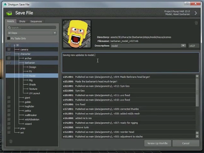Image resolution: width=204 pixels, height=153 pixels.
Task: Click the Version Up Workfile button
Action: coord(157,143)
